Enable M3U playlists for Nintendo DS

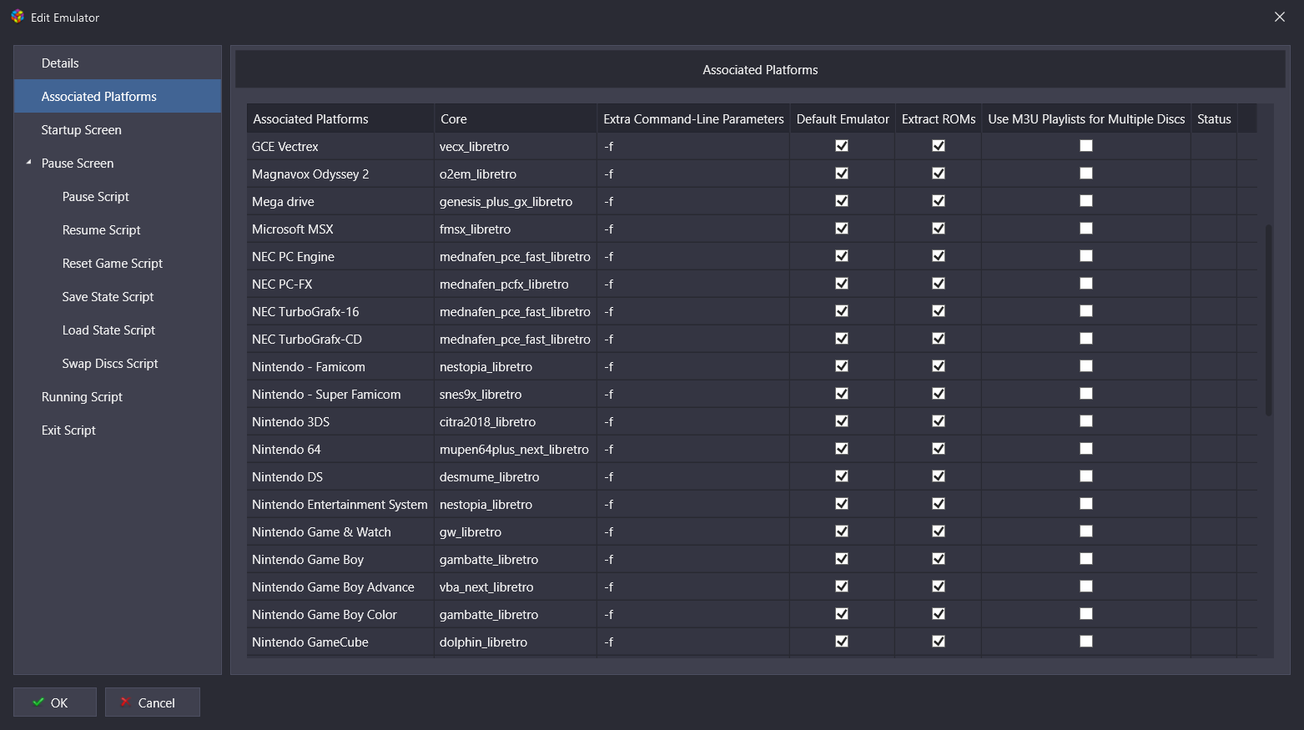click(x=1086, y=476)
